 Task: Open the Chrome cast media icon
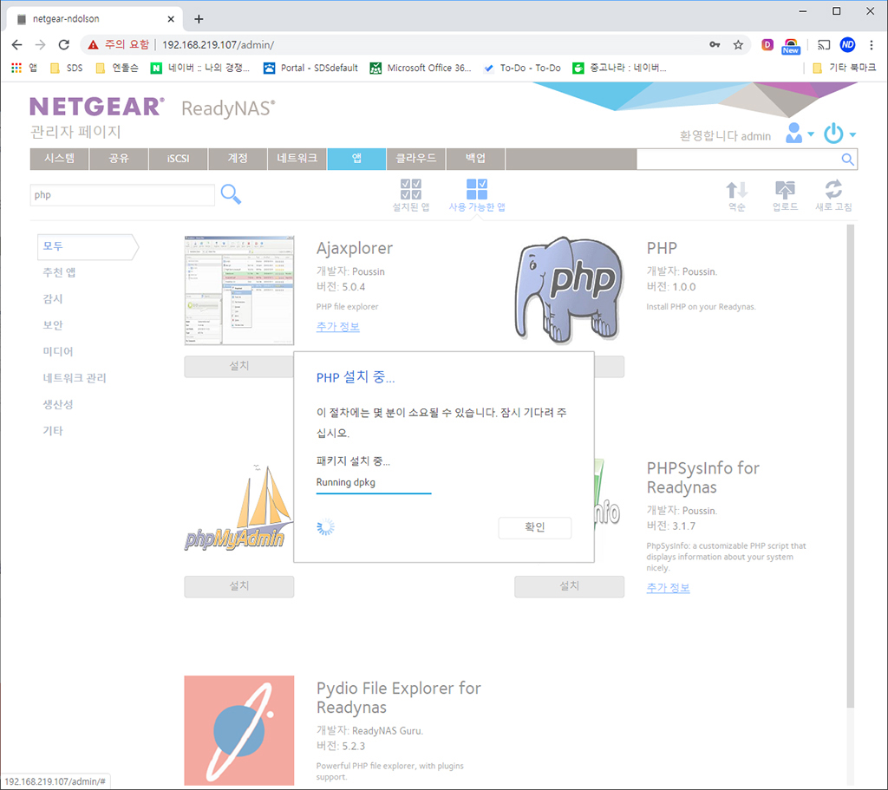point(824,45)
